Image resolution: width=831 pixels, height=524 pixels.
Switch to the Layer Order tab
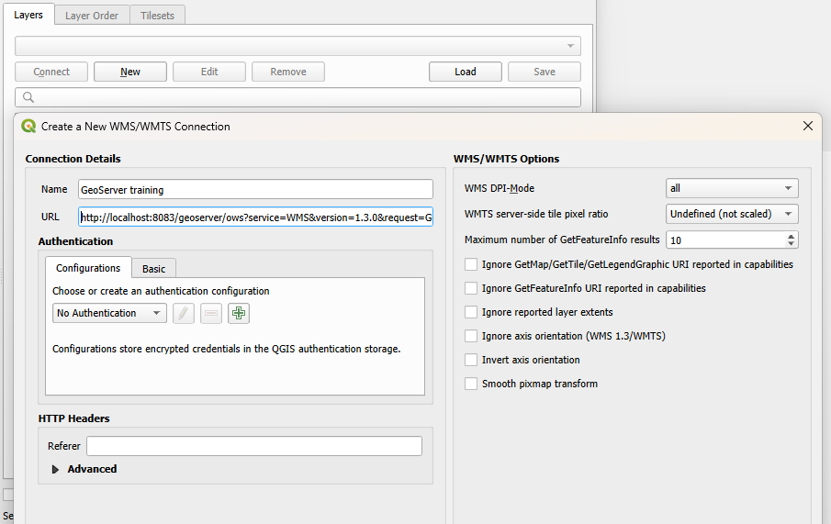(92, 16)
